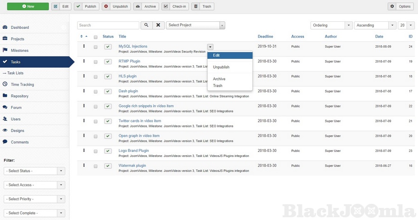Sort the table by the Deadline column

coord(265,37)
